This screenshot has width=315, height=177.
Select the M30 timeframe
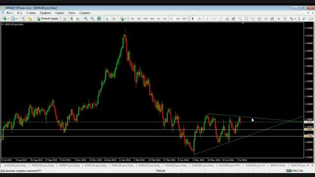click(152, 19)
